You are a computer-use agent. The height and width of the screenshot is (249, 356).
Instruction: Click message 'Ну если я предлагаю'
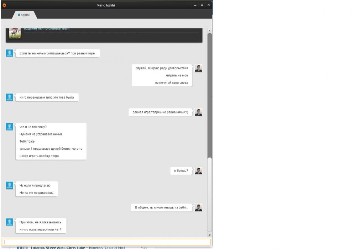(35, 185)
